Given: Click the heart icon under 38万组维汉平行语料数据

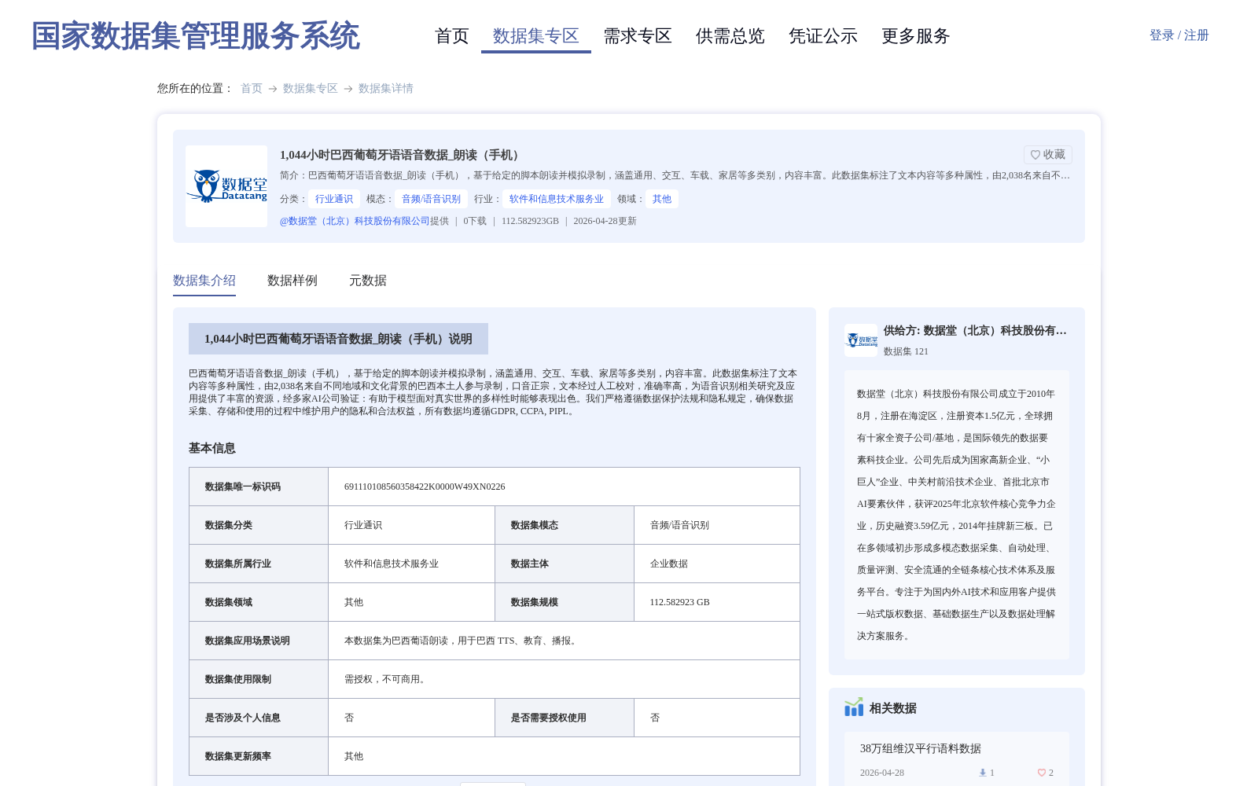Looking at the screenshot, I should pos(1042,773).
